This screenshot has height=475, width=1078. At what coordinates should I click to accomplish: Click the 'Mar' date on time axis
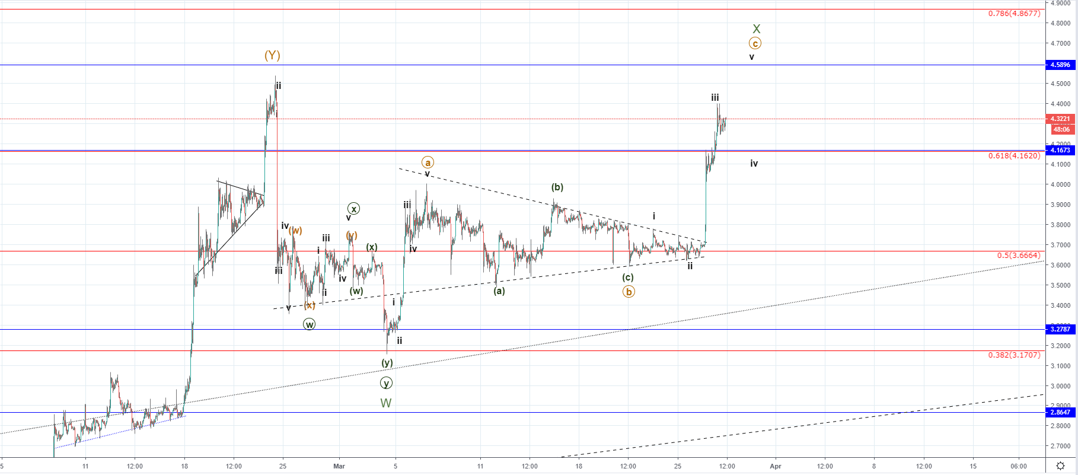click(x=339, y=466)
